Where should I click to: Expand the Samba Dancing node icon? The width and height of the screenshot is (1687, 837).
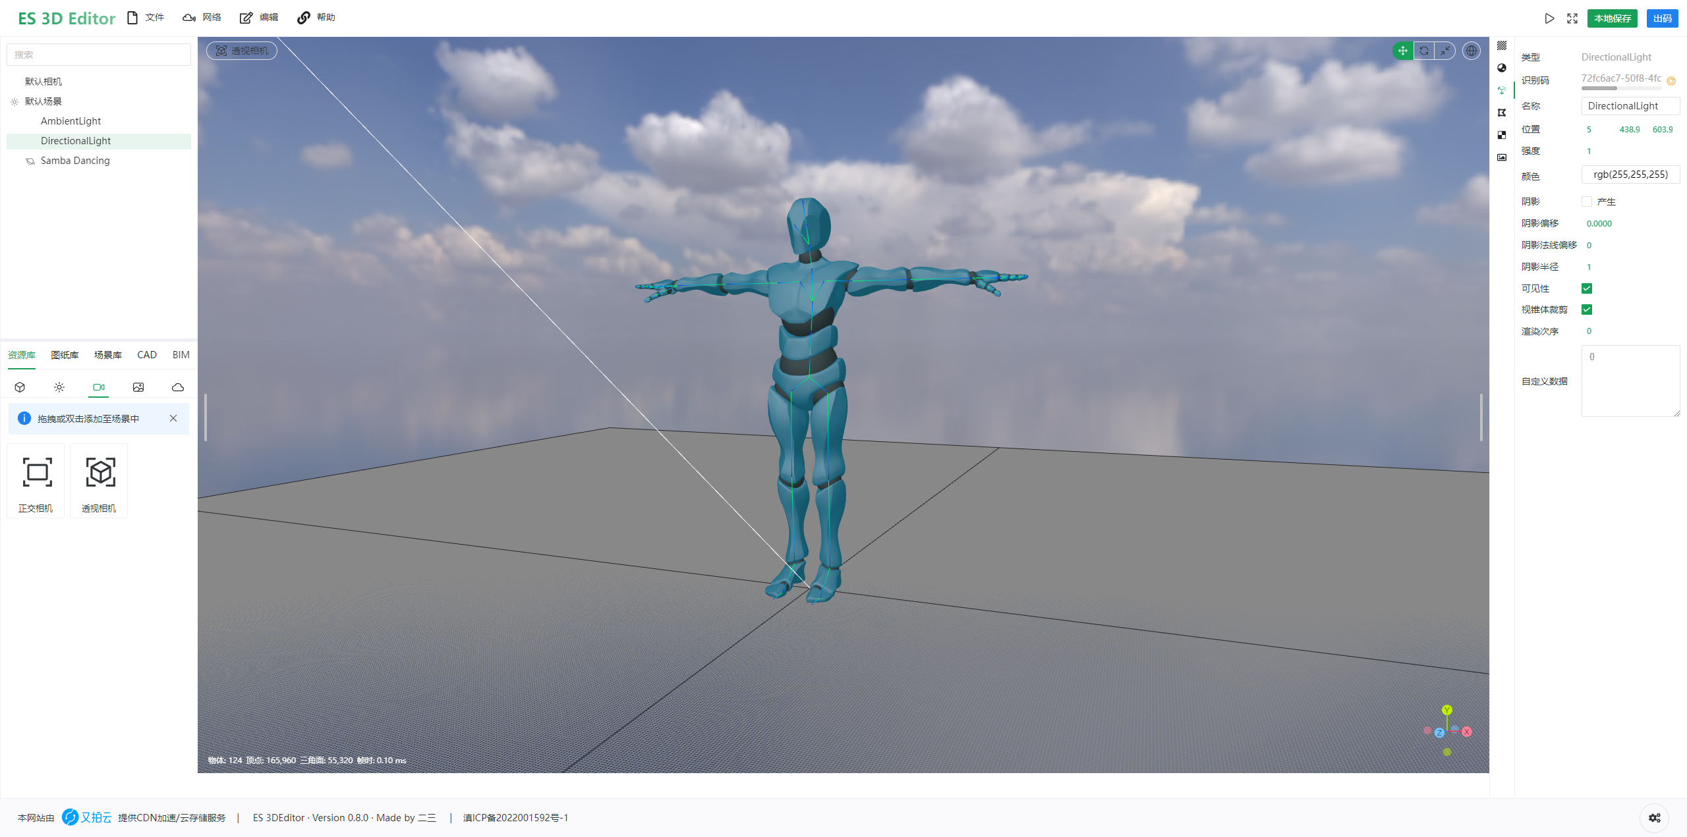[x=30, y=161]
